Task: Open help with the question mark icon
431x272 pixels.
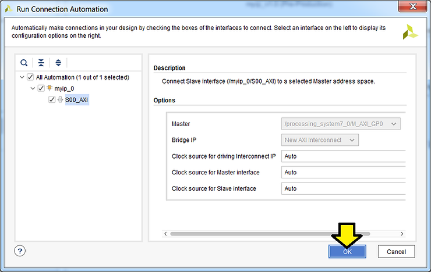Action: coord(20,251)
